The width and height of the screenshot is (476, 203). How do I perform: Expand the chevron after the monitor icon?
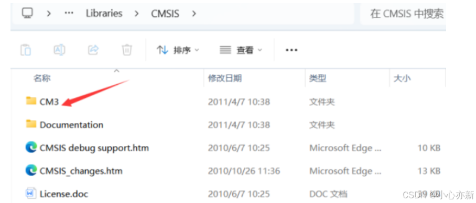point(48,14)
